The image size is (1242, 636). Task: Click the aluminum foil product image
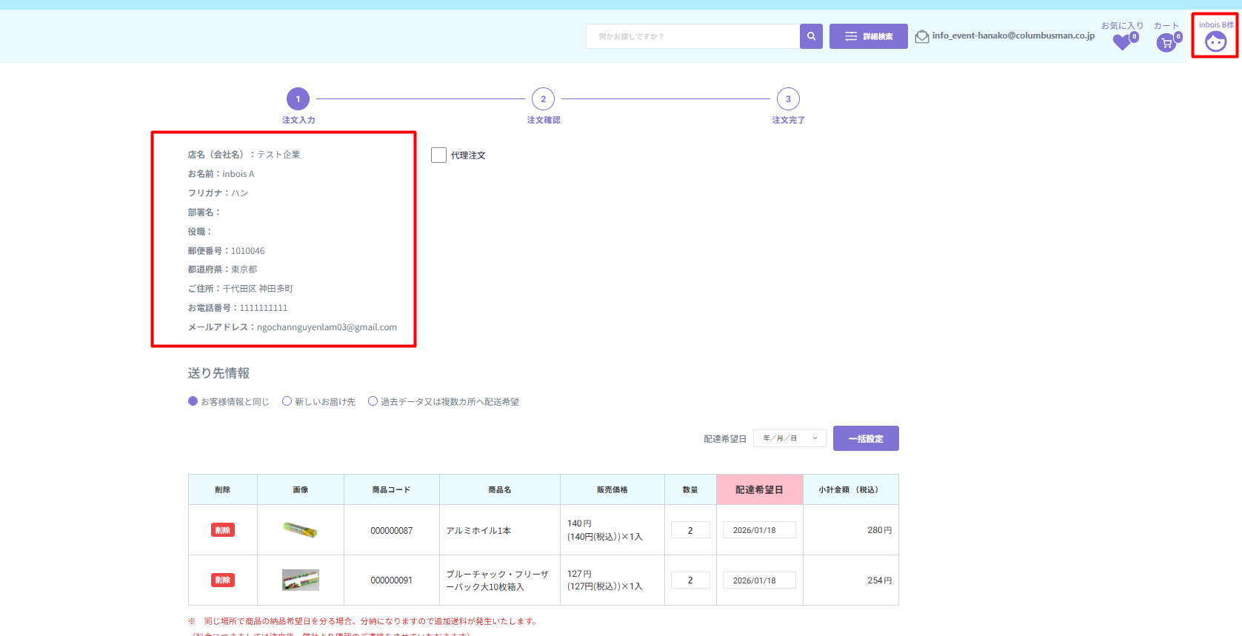[300, 530]
